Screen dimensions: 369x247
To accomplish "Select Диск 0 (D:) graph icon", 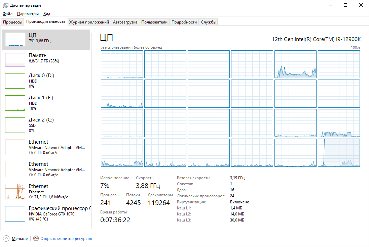I will (x=15, y=81).
